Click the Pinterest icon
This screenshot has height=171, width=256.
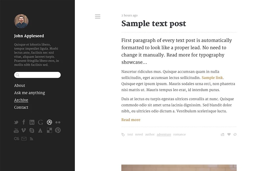pyautogui.click(x=58, y=130)
